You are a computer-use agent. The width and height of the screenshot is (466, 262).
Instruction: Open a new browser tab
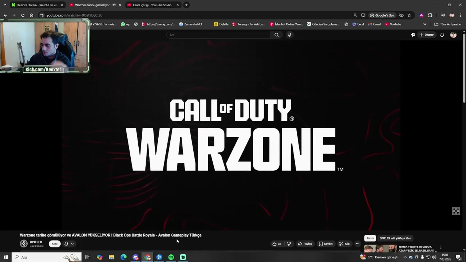tap(186, 5)
